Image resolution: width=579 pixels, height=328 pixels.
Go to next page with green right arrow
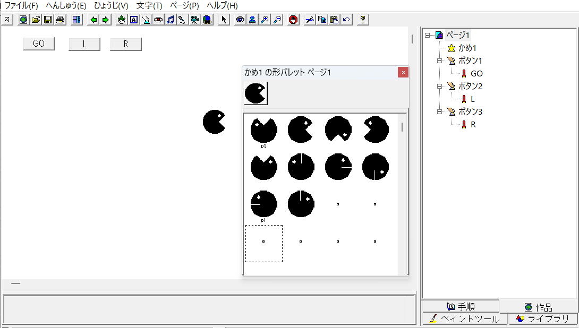pyautogui.click(x=106, y=20)
